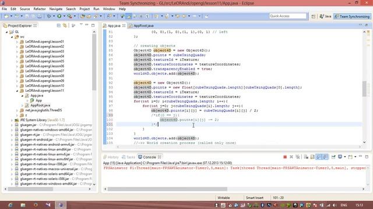Image resolution: width=373 pixels, height=209 pixels.
Task: Click the Run Last Tool (external tools) icon
Action: [x=69, y=16]
